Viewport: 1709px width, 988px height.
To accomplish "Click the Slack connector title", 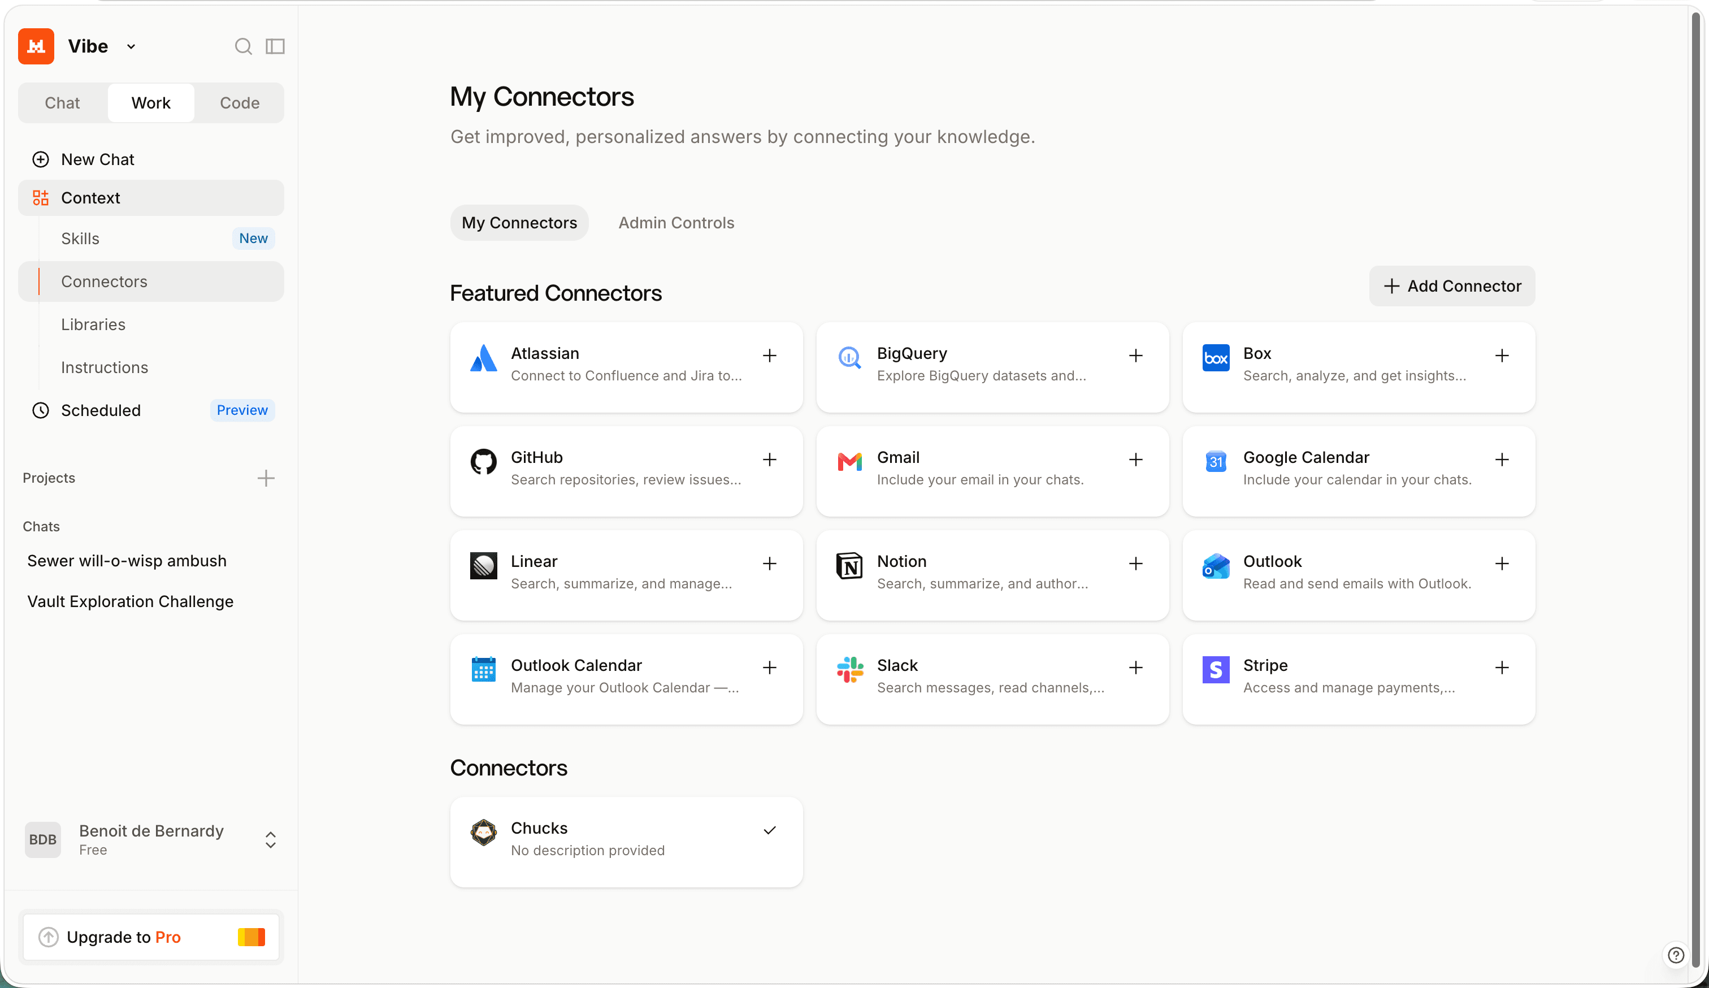I will click(897, 665).
